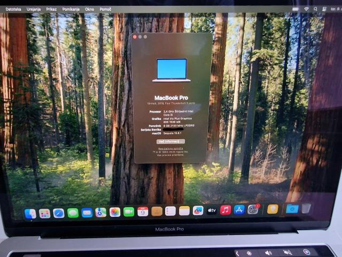
Task: Open the Calendar app in the Dock
Action: pos(143,212)
